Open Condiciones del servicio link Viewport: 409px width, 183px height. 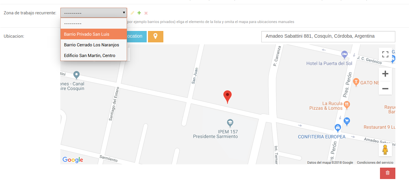click(x=375, y=163)
